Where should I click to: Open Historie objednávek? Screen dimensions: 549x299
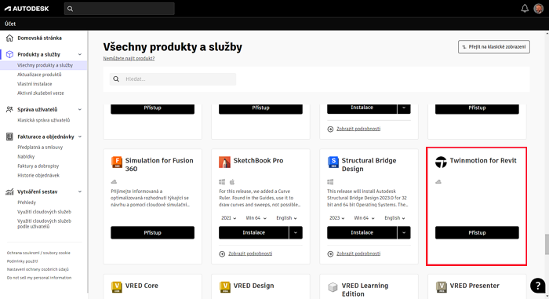(x=38, y=175)
